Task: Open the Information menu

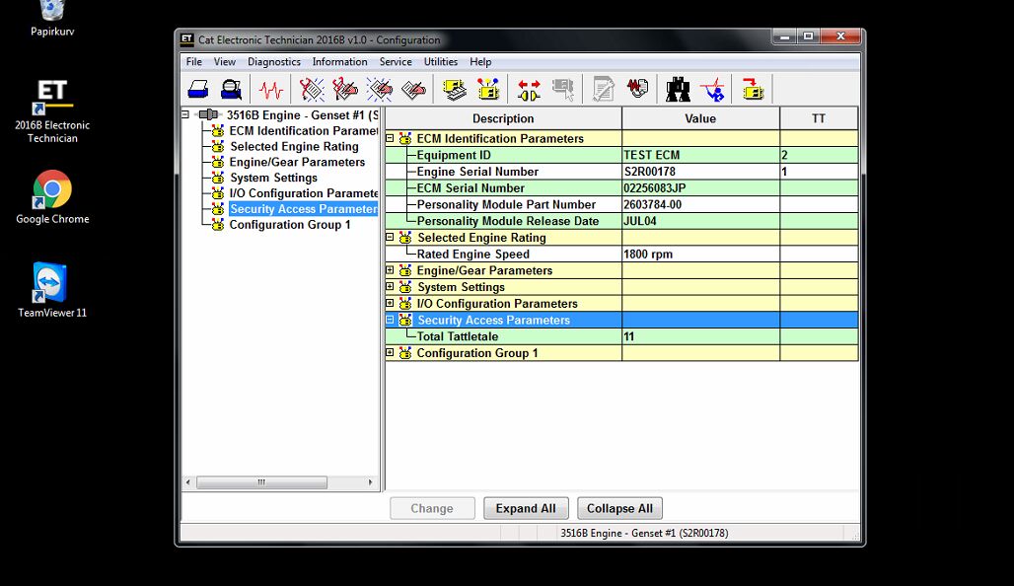Action: pos(339,62)
